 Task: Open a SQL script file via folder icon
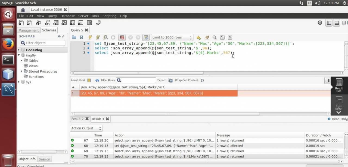tap(74, 37)
